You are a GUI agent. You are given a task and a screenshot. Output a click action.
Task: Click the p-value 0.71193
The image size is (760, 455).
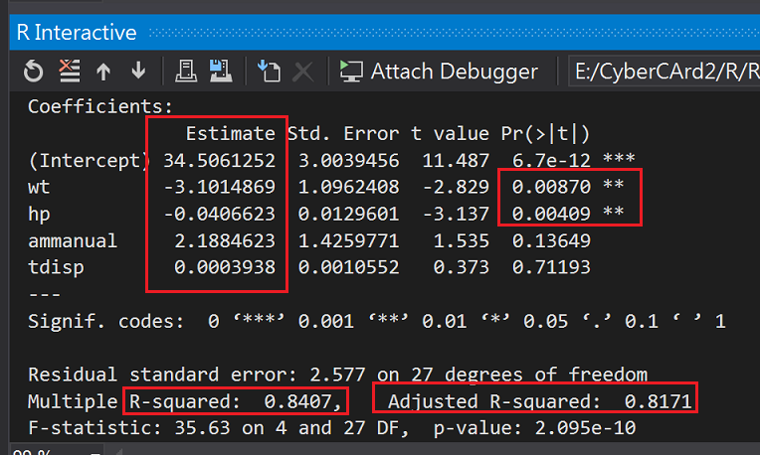coord(551,267)
